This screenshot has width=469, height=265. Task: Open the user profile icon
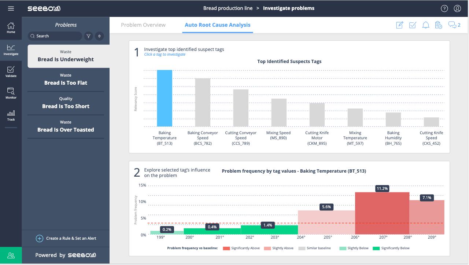click(x=457, y=8)
